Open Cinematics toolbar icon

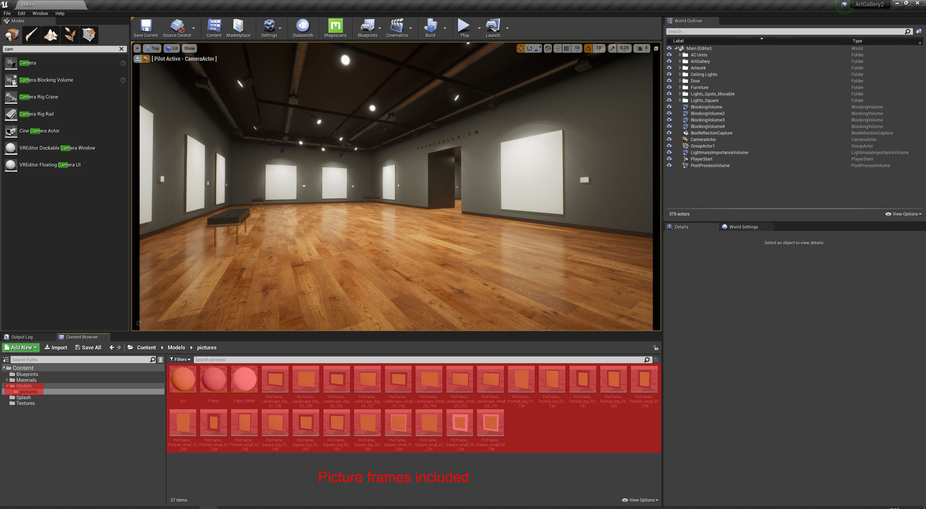click(x=397, y=28)
